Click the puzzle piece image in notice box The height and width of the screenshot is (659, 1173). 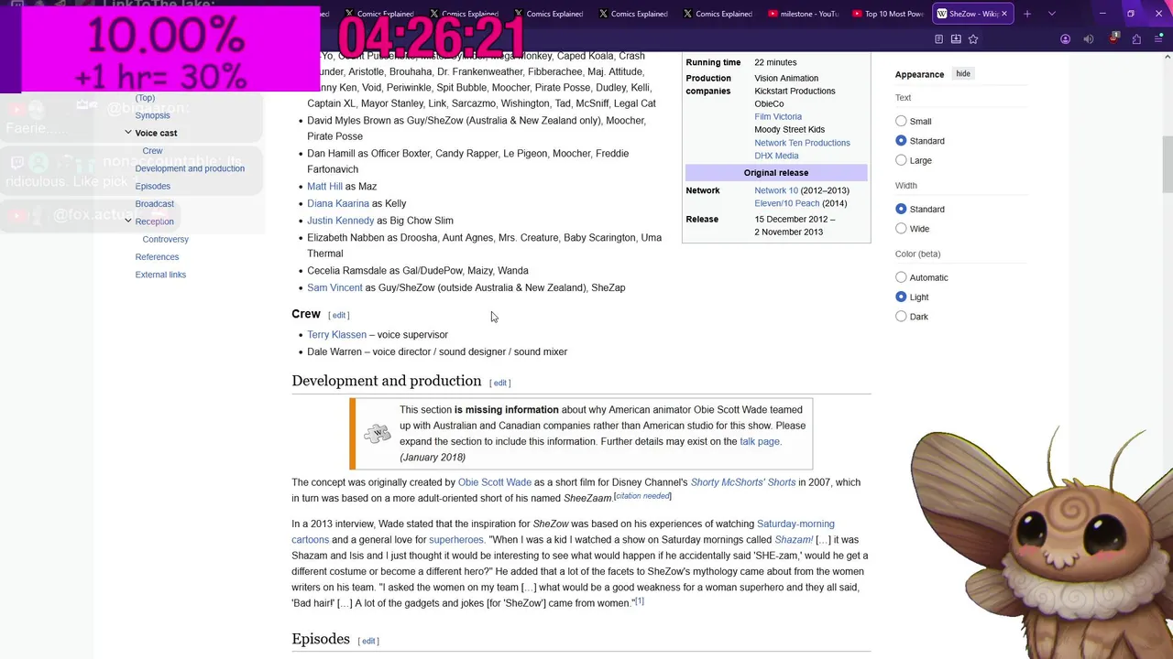click(x=377, y=434)
